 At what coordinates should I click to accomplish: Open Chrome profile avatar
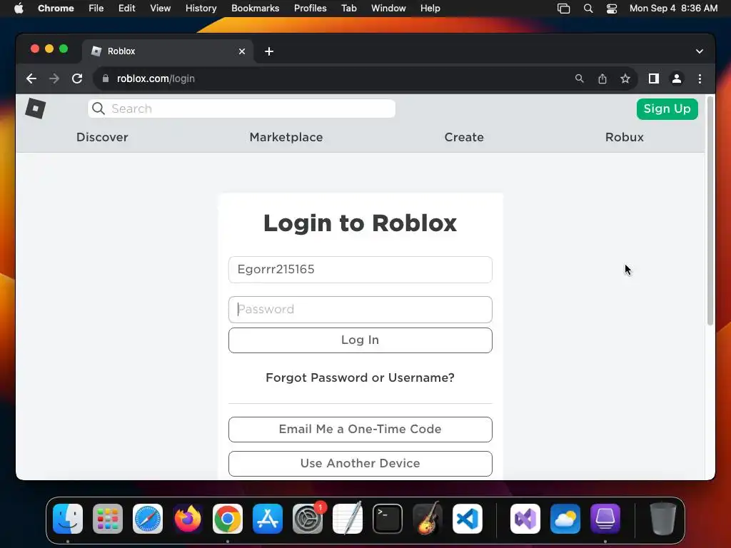tap(677, 78)
